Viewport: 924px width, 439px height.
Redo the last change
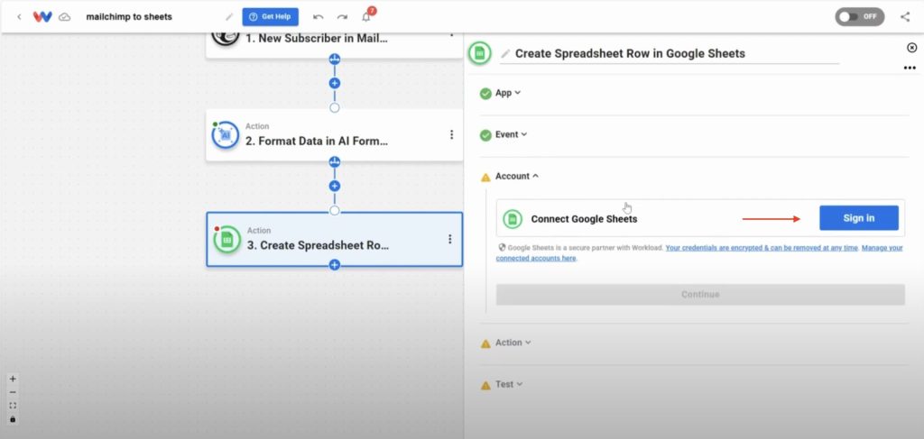click(342, 17)
